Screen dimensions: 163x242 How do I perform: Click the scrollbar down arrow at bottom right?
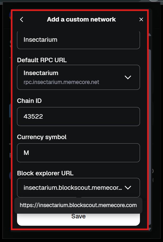click(150, 229)
